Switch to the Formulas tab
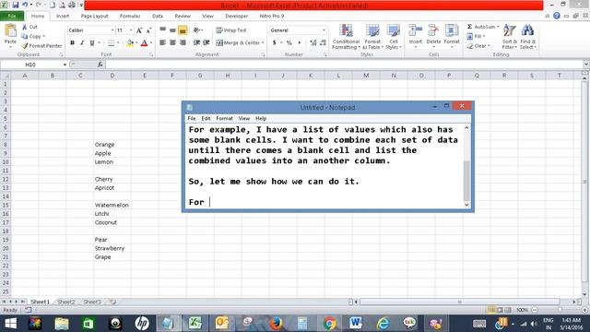The height and width of the screenshot is (332, 590). pyautogui.click(x=130, y=17)
